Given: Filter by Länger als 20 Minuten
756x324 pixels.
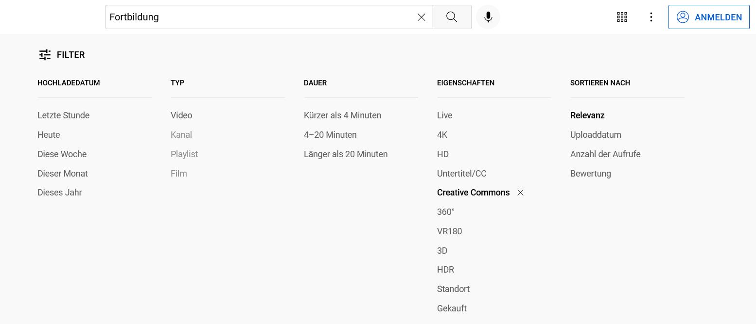Looking at the screenshot, I should coord(346,154).
